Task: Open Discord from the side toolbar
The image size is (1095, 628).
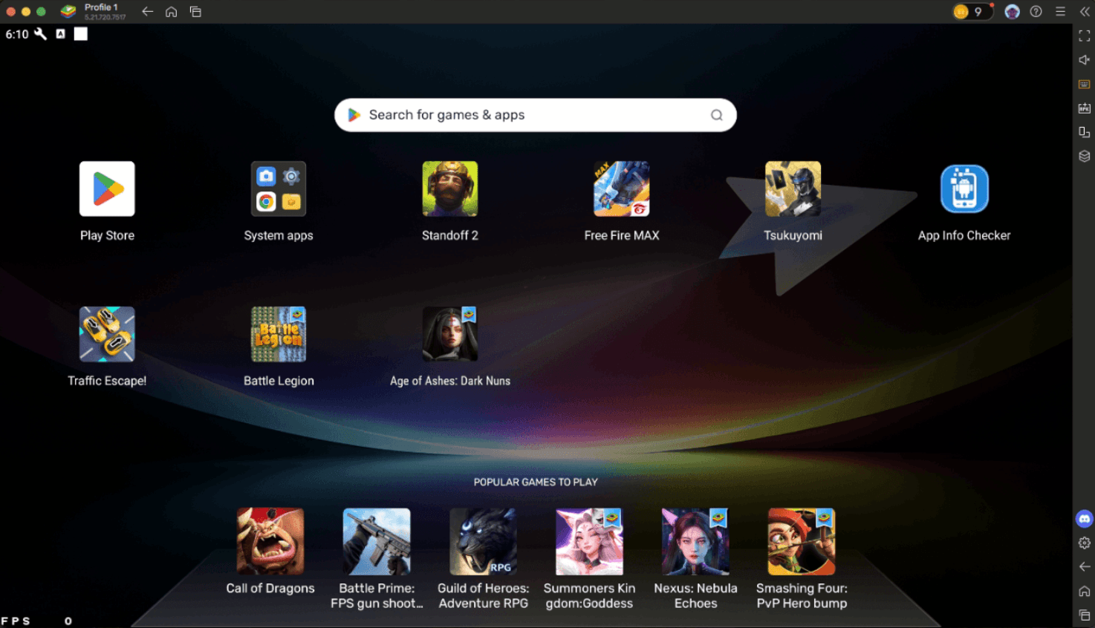Action: point(1085,519)
